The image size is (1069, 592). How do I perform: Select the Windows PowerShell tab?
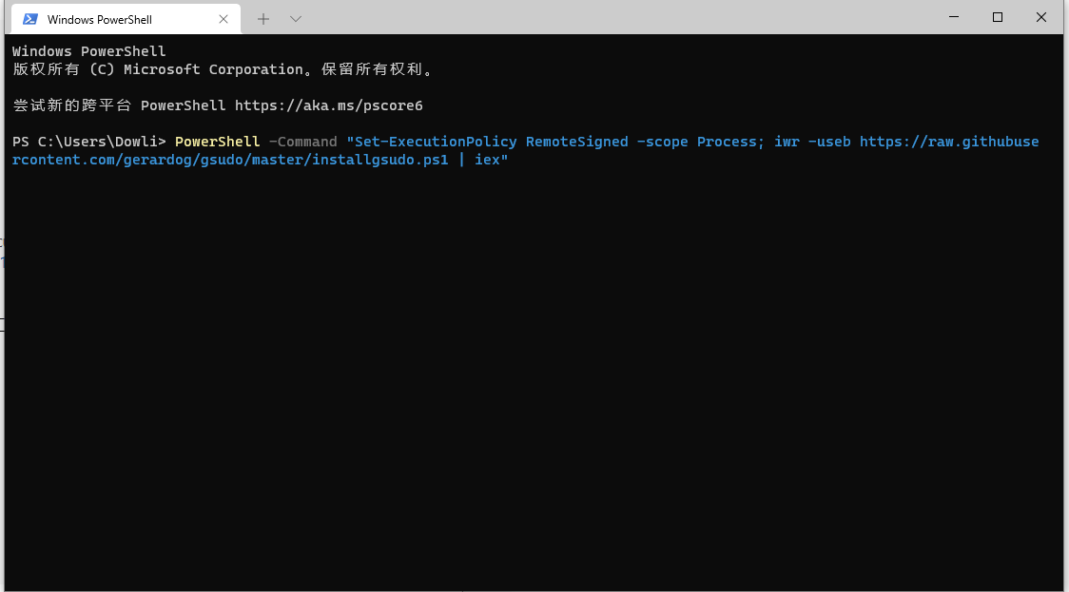pyautogui.click(x=126, y=19)
